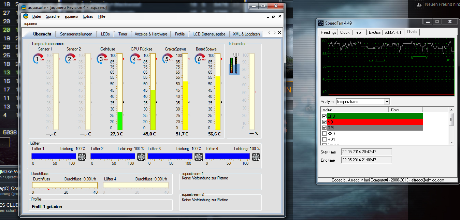Click the GrakaSpawa sensor 5 gauge icon
This screenshot has height=220, width=460.
tap(168, 59)
